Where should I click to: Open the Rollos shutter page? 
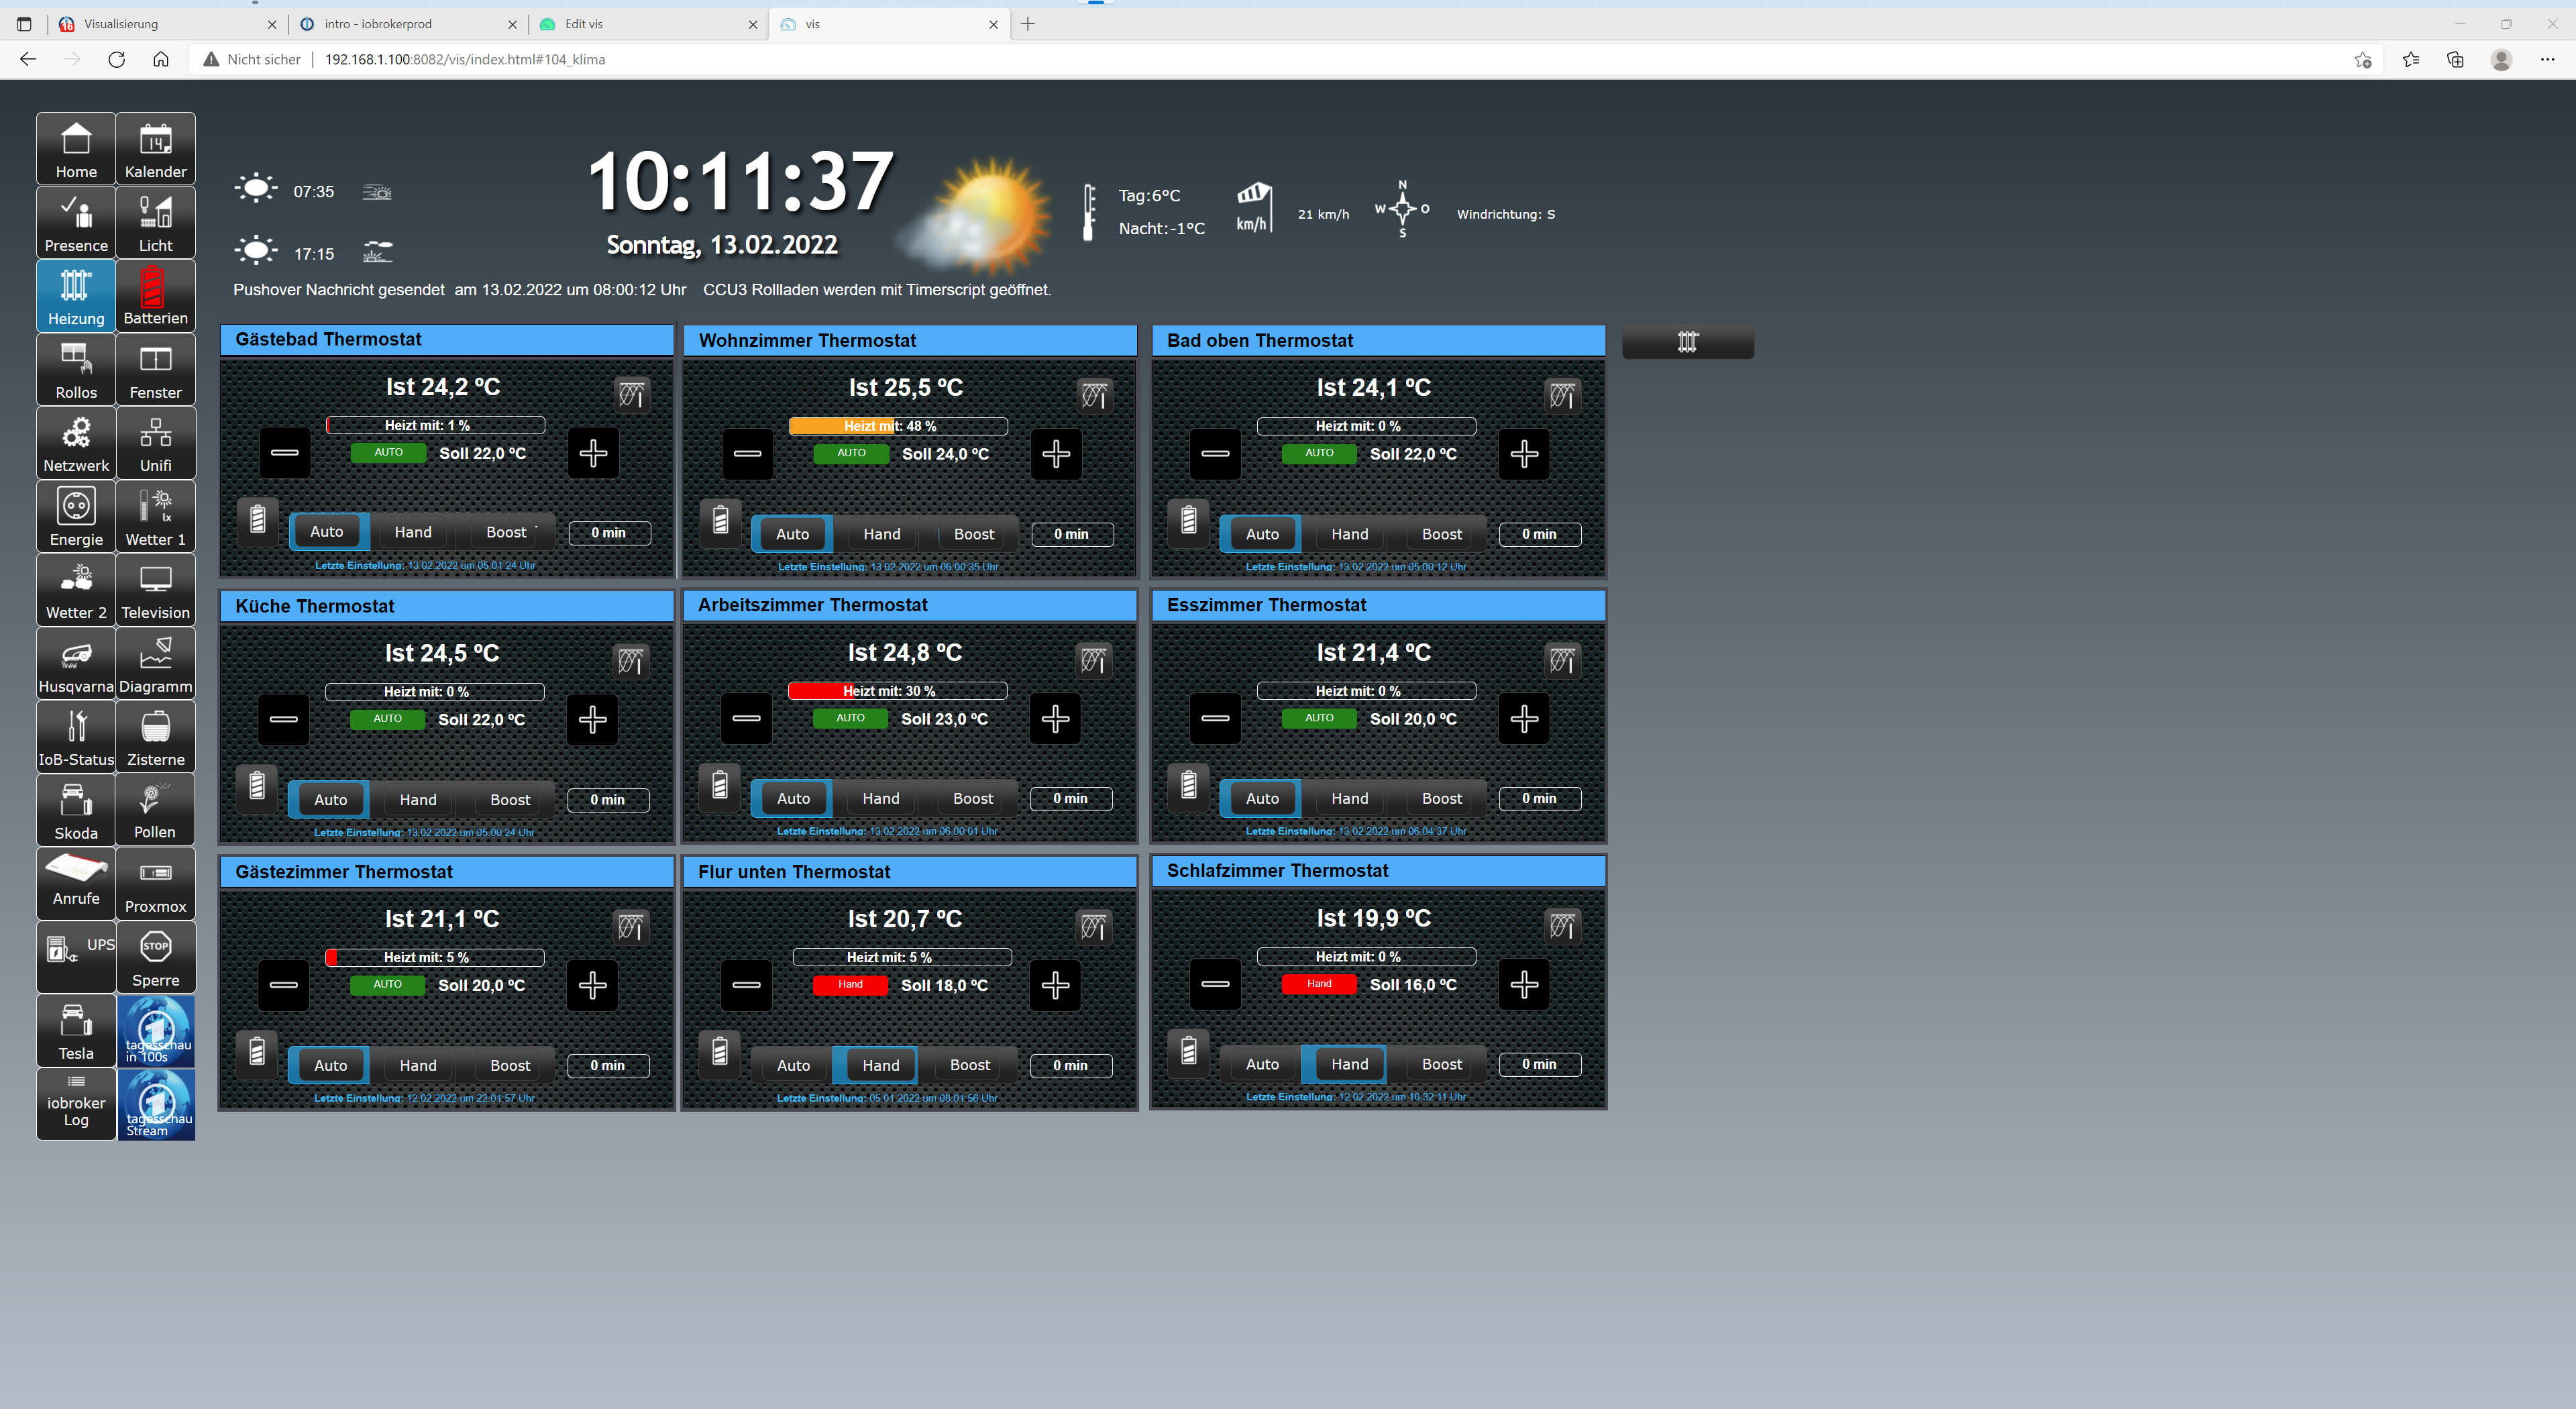point(76,370)
